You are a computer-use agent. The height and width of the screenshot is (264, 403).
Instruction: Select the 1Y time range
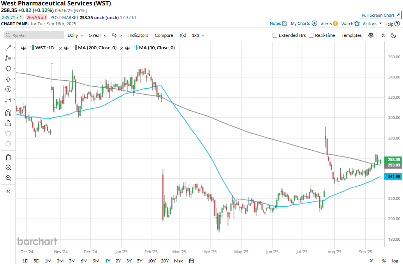(x=107, y=261)
